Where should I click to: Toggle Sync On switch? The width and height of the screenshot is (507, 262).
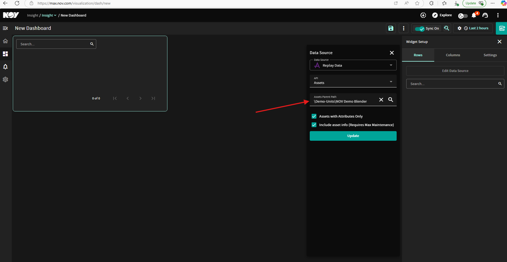click(420, 29)
